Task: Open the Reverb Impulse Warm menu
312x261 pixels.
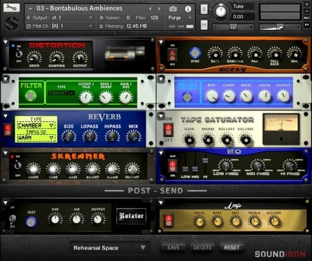Action: pos(36,138)
